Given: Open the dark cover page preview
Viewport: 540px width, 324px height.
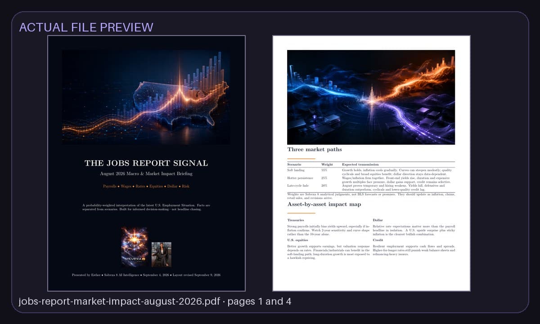Looking at the screenshot, I should [146, 163].
